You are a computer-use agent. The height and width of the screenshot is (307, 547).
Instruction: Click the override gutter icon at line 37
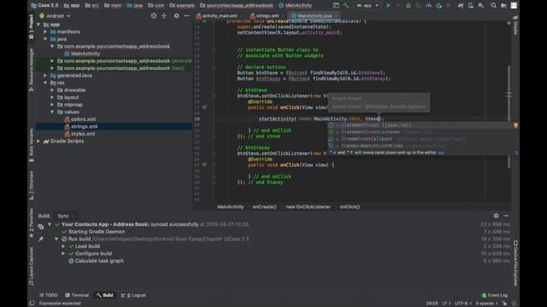204,165
